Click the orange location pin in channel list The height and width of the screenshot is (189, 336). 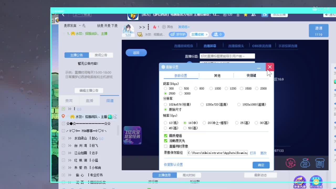click(x=63, y=116)
